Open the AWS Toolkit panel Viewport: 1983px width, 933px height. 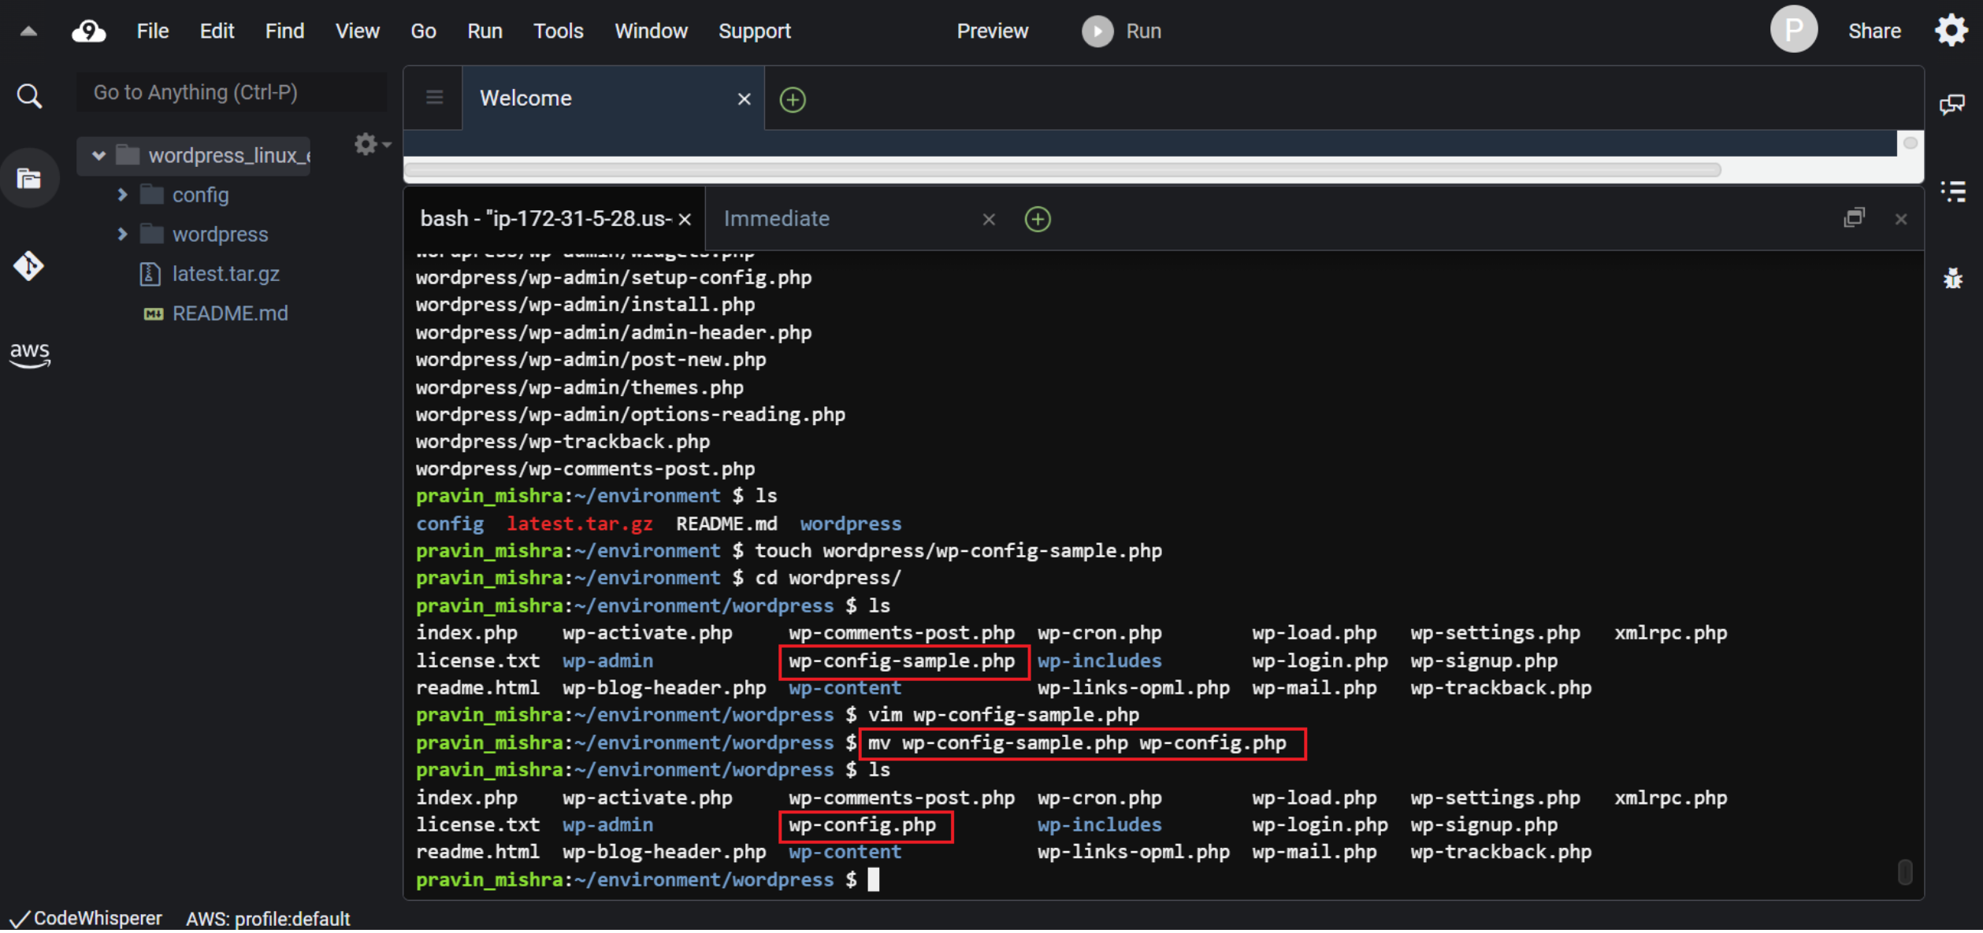[x=29, y=354]
